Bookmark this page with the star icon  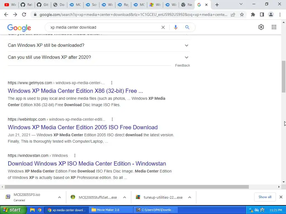pos(242,14)
